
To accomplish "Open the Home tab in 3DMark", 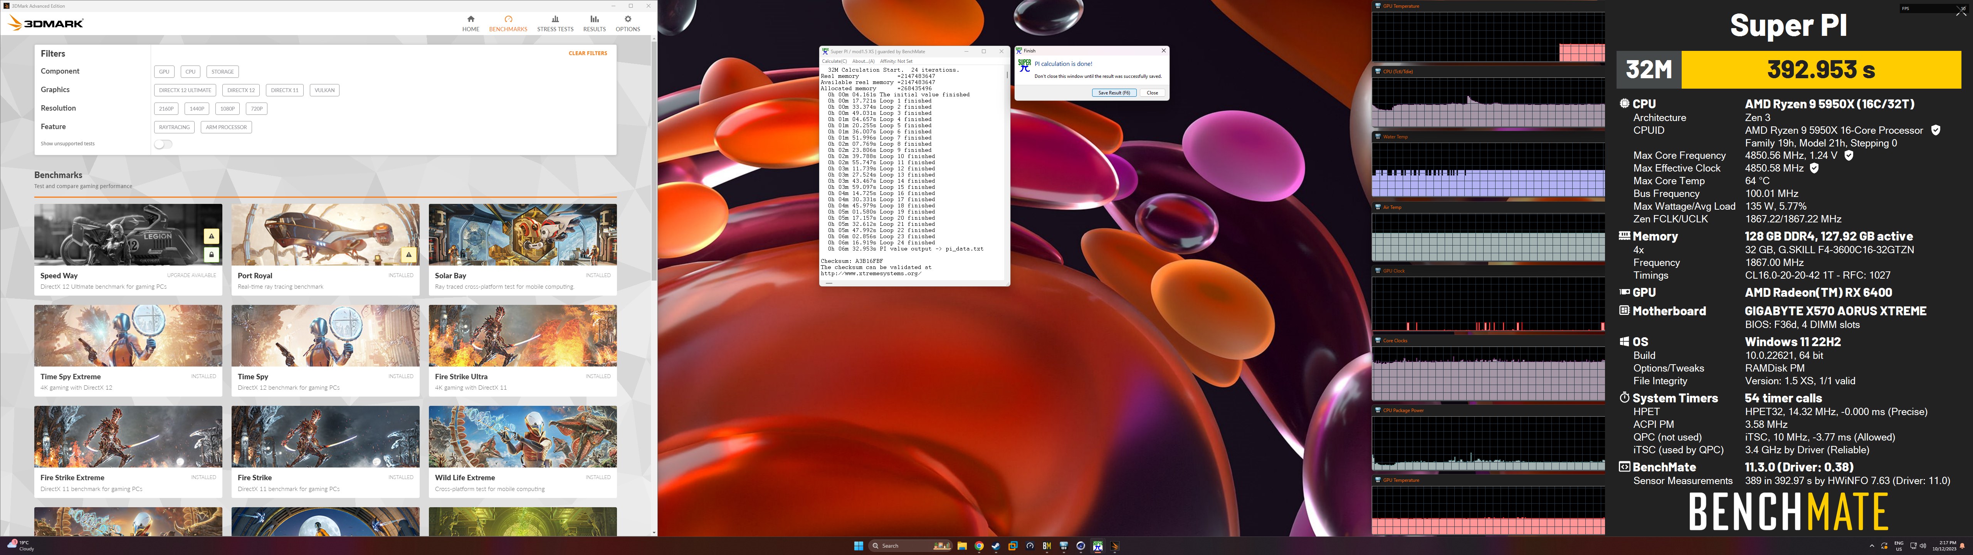I will [x=470, y=24].
